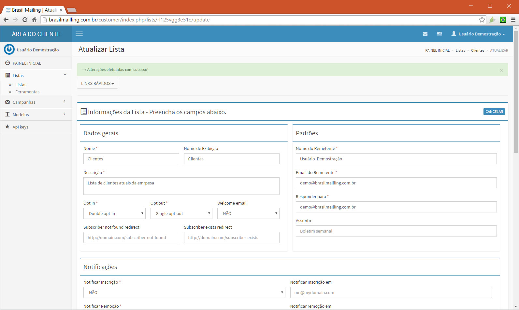This screenshot has width=519, height=310.
Task: Open the Opt out dropdown
Action: [x=181, y=213]
